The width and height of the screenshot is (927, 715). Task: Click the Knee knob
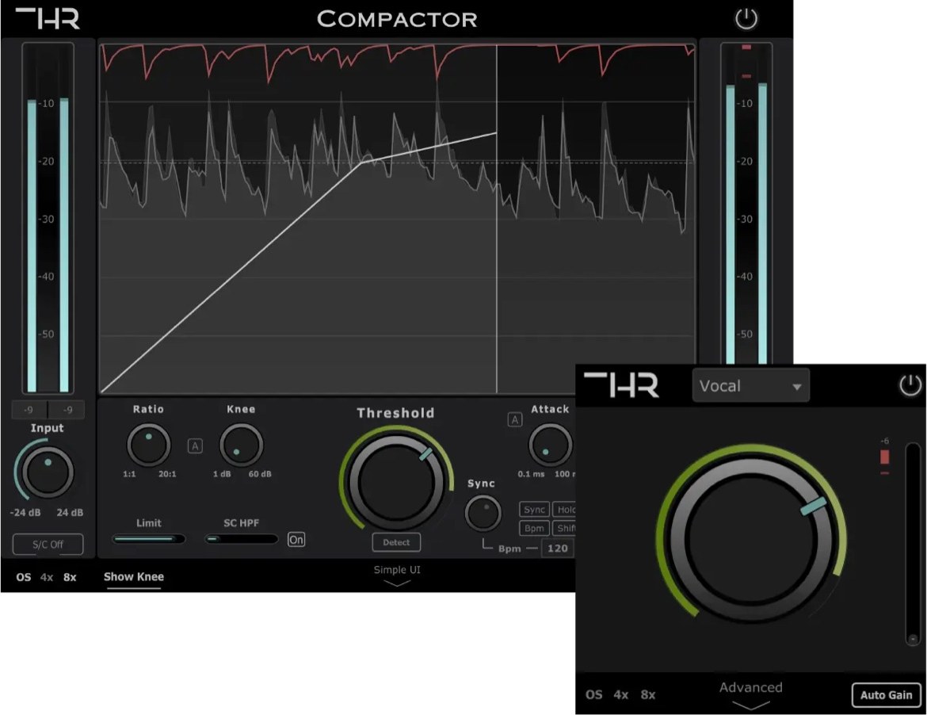click(241, 445)
